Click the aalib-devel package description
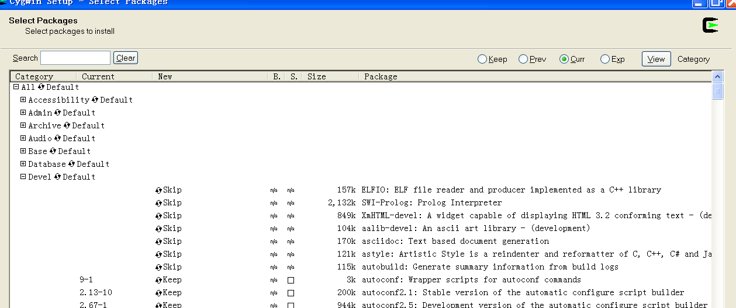 pyautogui.click(x=476, y=229)
